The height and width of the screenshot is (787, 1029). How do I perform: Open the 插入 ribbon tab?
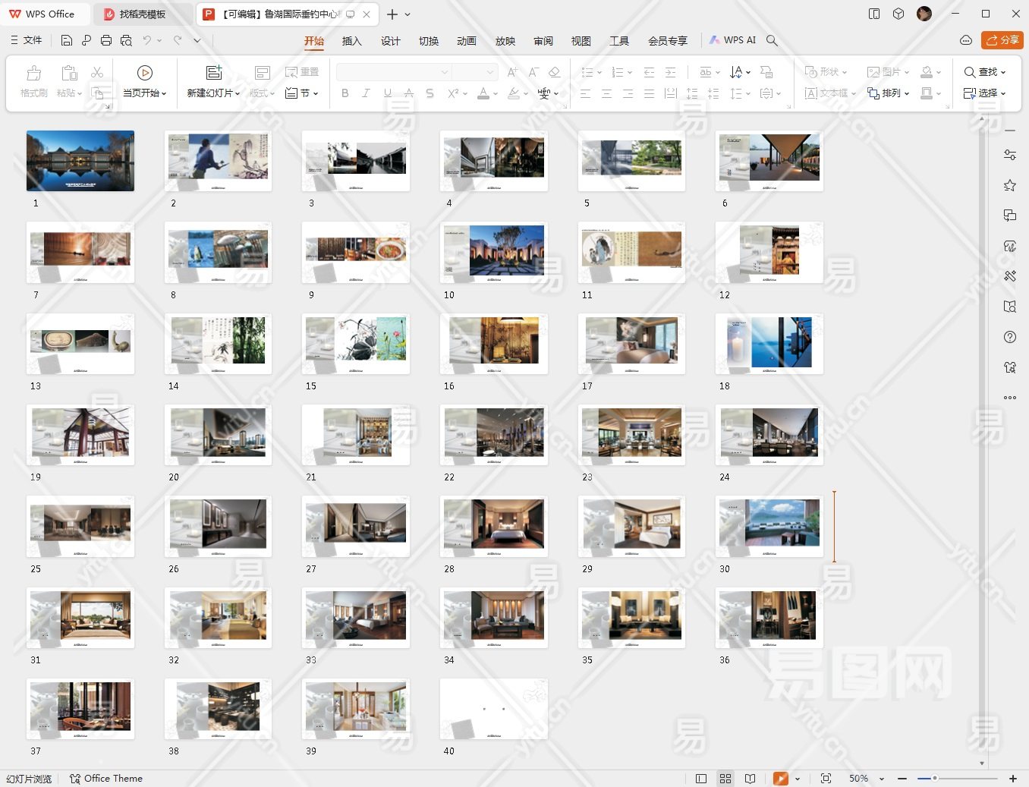click(351, 41)
